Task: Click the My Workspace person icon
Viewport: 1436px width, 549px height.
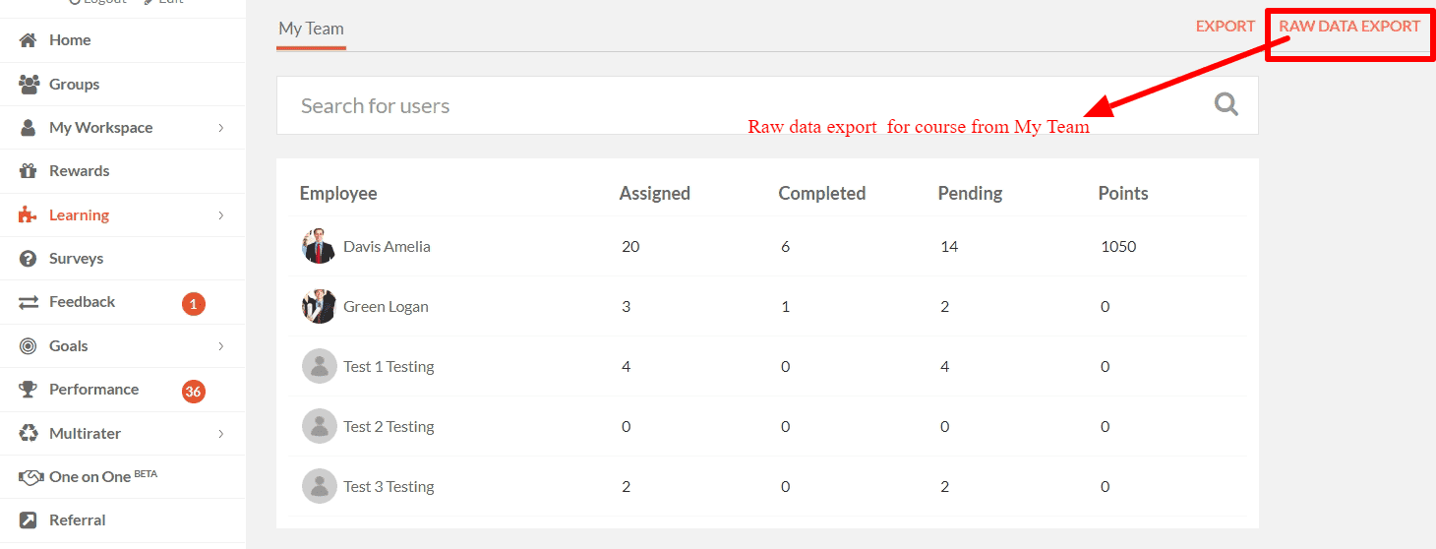Action: click(29, 128)
